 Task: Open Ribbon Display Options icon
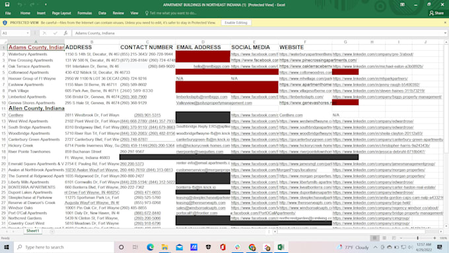[x=402, y=5]
